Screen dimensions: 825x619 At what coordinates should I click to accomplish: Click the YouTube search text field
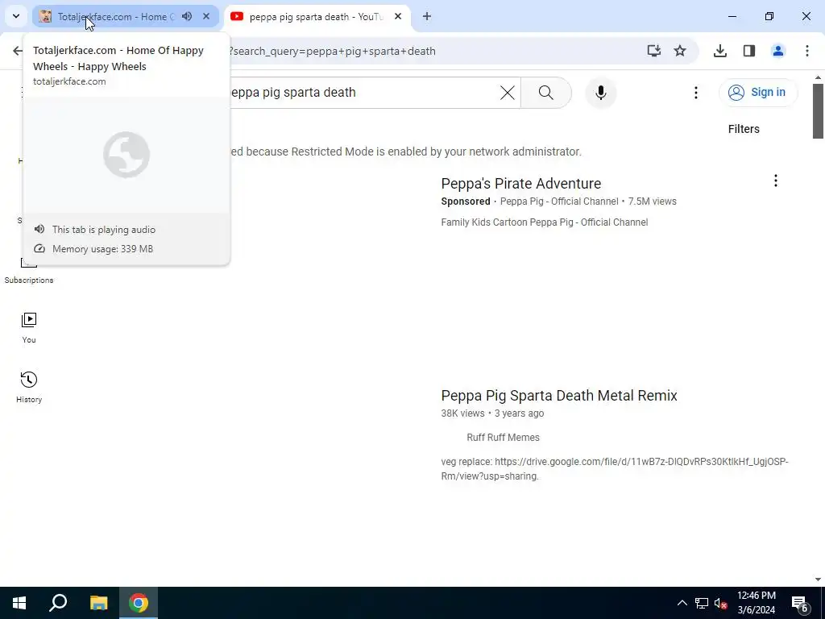pos(363,93)
